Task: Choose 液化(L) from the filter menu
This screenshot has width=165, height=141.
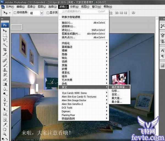Action: (x=67, y=30)
